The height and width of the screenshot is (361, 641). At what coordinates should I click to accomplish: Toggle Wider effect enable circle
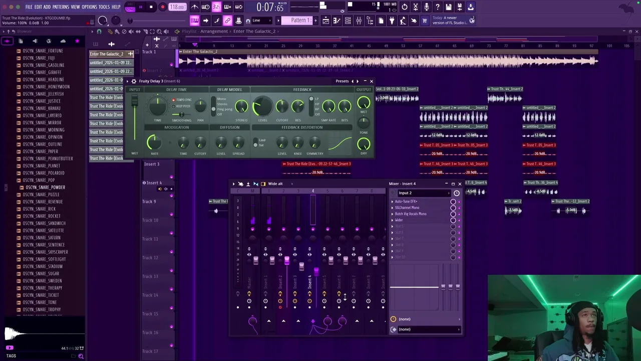tap(453, 220)
